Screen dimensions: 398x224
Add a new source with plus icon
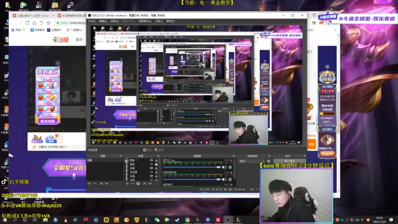click(x=127, y=183)
